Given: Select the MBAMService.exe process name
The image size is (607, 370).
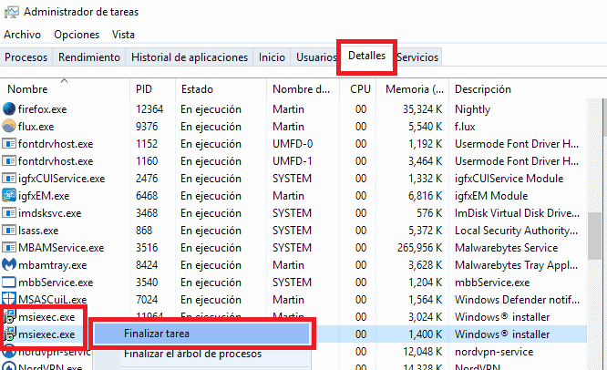Looking at the screenshot, I should [61, 248].
